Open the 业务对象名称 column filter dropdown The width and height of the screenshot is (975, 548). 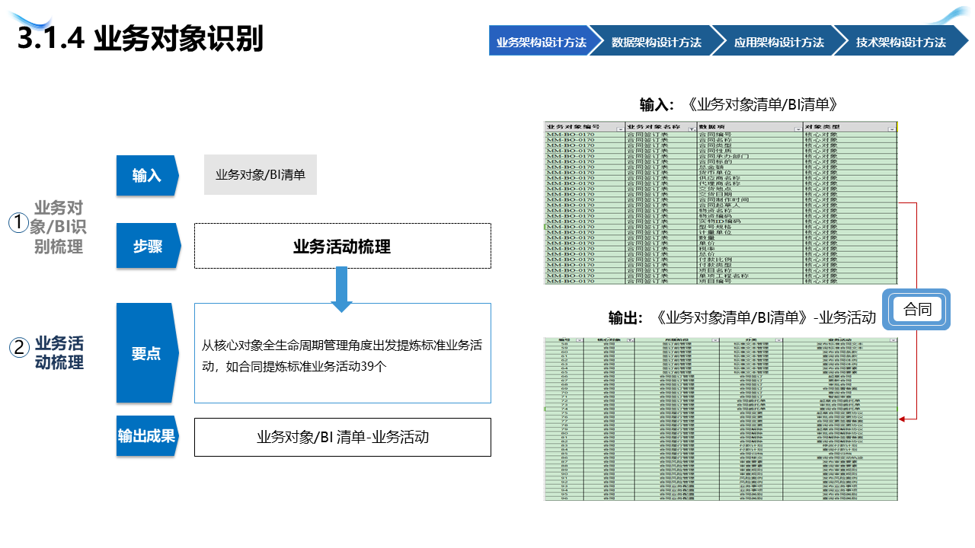(x=692, y=129)
